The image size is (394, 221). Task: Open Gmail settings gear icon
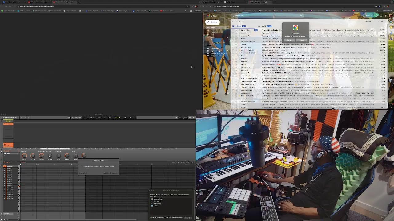pos(381,16)
